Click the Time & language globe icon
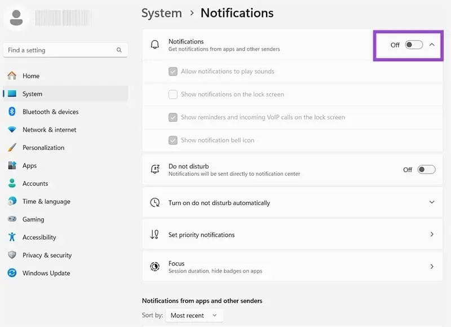 (12, 201)
